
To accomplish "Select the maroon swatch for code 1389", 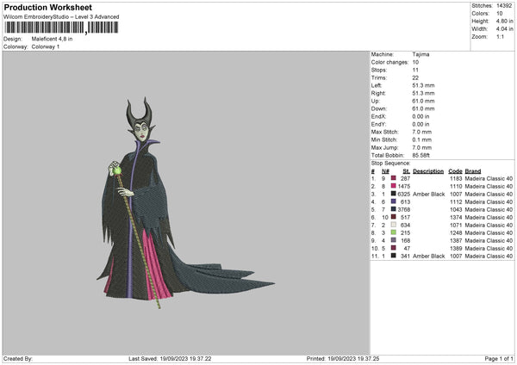I will [394, 248].
